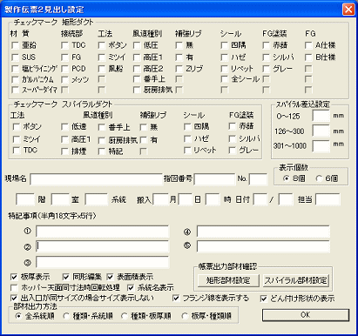Click the 指図番号 input field
358x336 pixels.
click(214, 179)
